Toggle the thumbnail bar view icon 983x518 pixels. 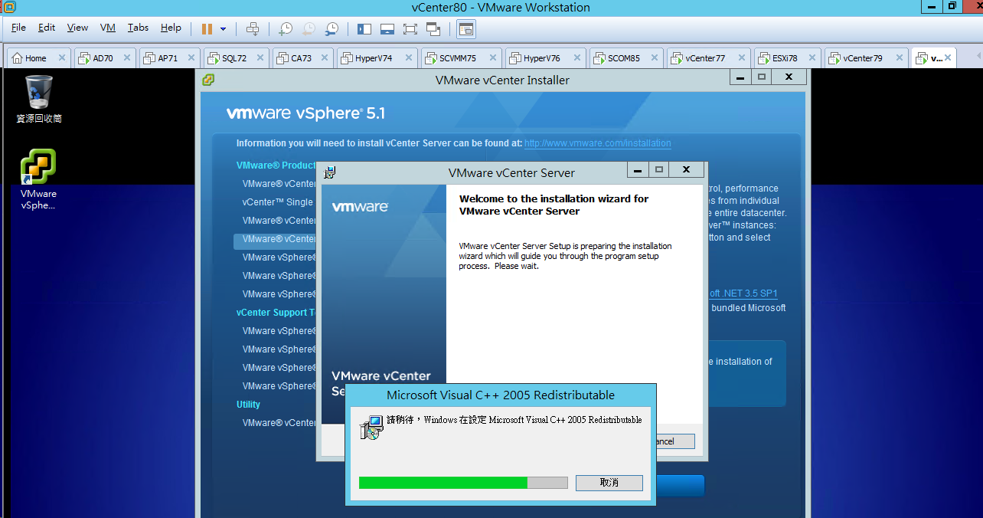point(387,28)
